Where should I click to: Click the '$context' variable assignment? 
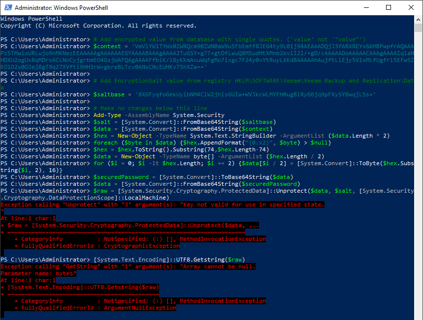pos(107,46)
